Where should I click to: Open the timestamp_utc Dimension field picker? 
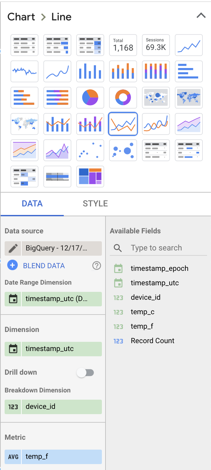pyautogui.click(x=61, y=349)
